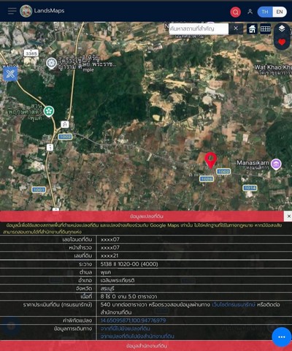Click the province value สระบุรี
The height and width of the screenshot is (351, 292).
[107, 288]
